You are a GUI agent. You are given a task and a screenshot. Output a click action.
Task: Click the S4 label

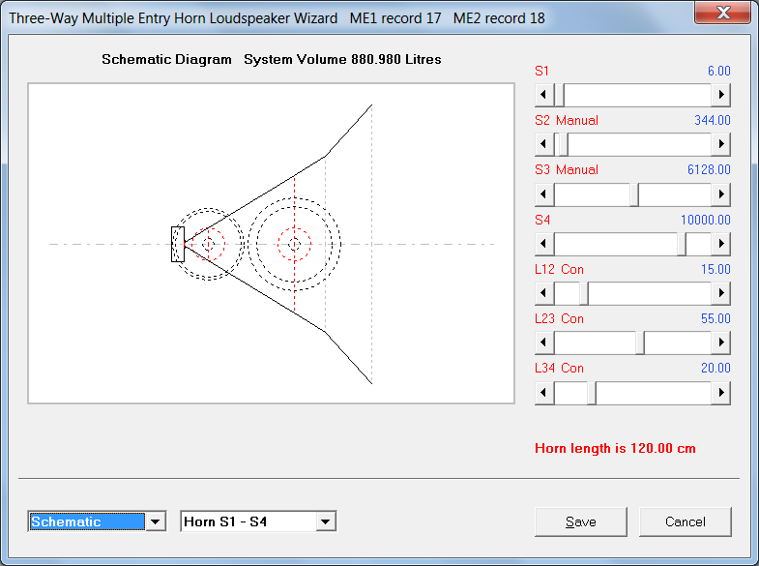542,220
